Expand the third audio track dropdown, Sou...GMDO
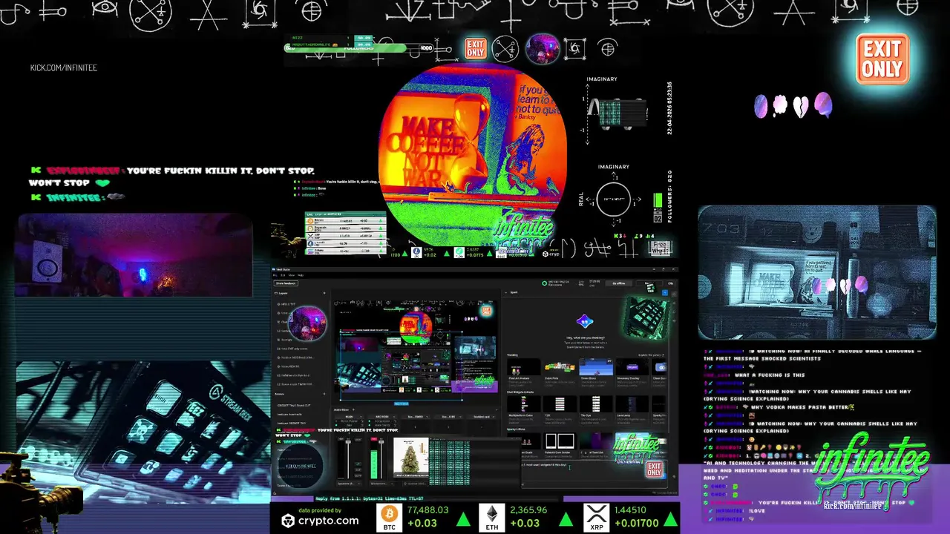950x534 pixels. [x=427, y=417]
